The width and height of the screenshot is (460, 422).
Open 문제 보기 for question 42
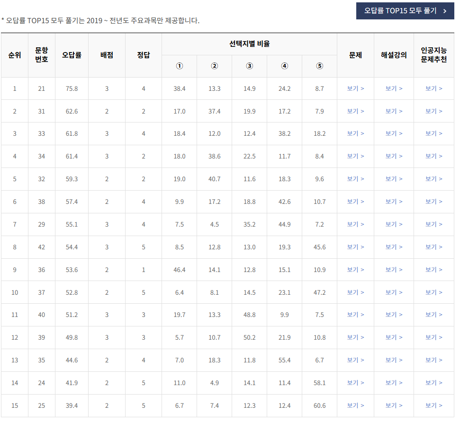(356, 247)
